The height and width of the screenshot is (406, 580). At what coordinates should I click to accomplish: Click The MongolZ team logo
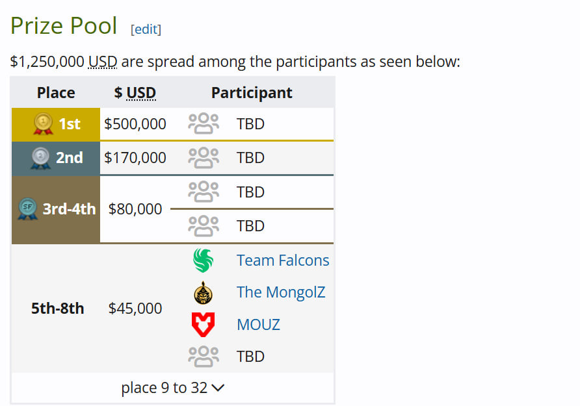pos(204,293)
